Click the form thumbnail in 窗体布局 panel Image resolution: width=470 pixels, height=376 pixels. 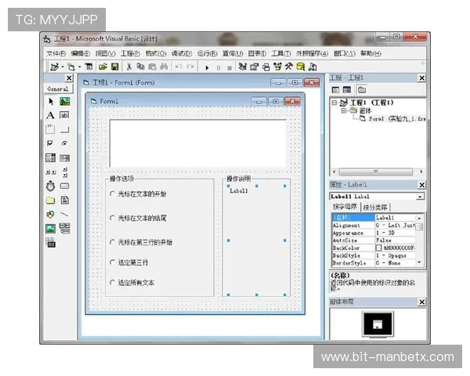pos(378,325)
